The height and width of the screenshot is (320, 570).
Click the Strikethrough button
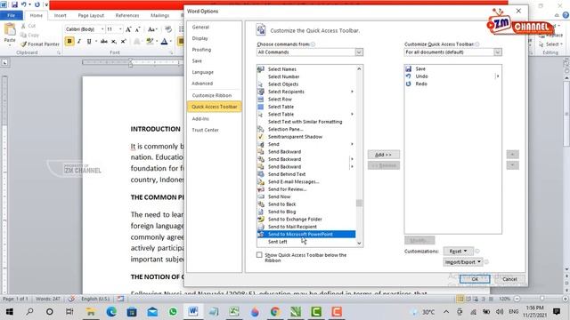[104, 42]
